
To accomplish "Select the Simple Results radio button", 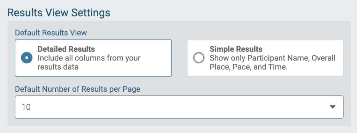I will pos(199,58).
